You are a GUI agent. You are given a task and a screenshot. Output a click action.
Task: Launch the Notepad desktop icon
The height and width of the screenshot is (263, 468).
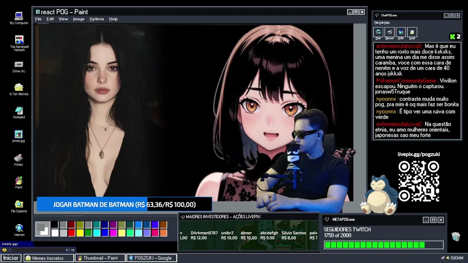pos(19,110)
